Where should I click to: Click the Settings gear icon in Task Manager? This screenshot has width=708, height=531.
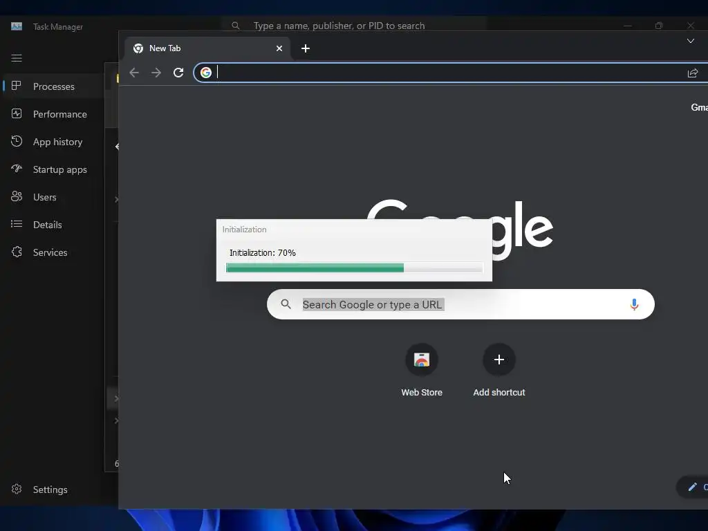pyautogui.click(x=17, y=489)
